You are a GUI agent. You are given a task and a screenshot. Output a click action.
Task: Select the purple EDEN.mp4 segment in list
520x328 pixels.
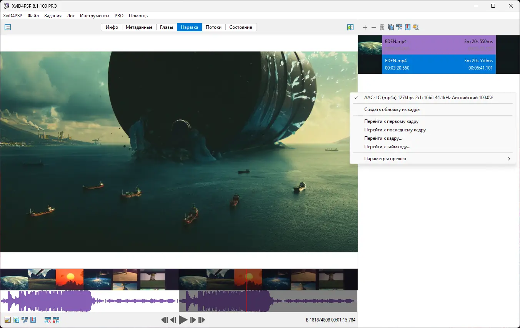pos(438,45)
